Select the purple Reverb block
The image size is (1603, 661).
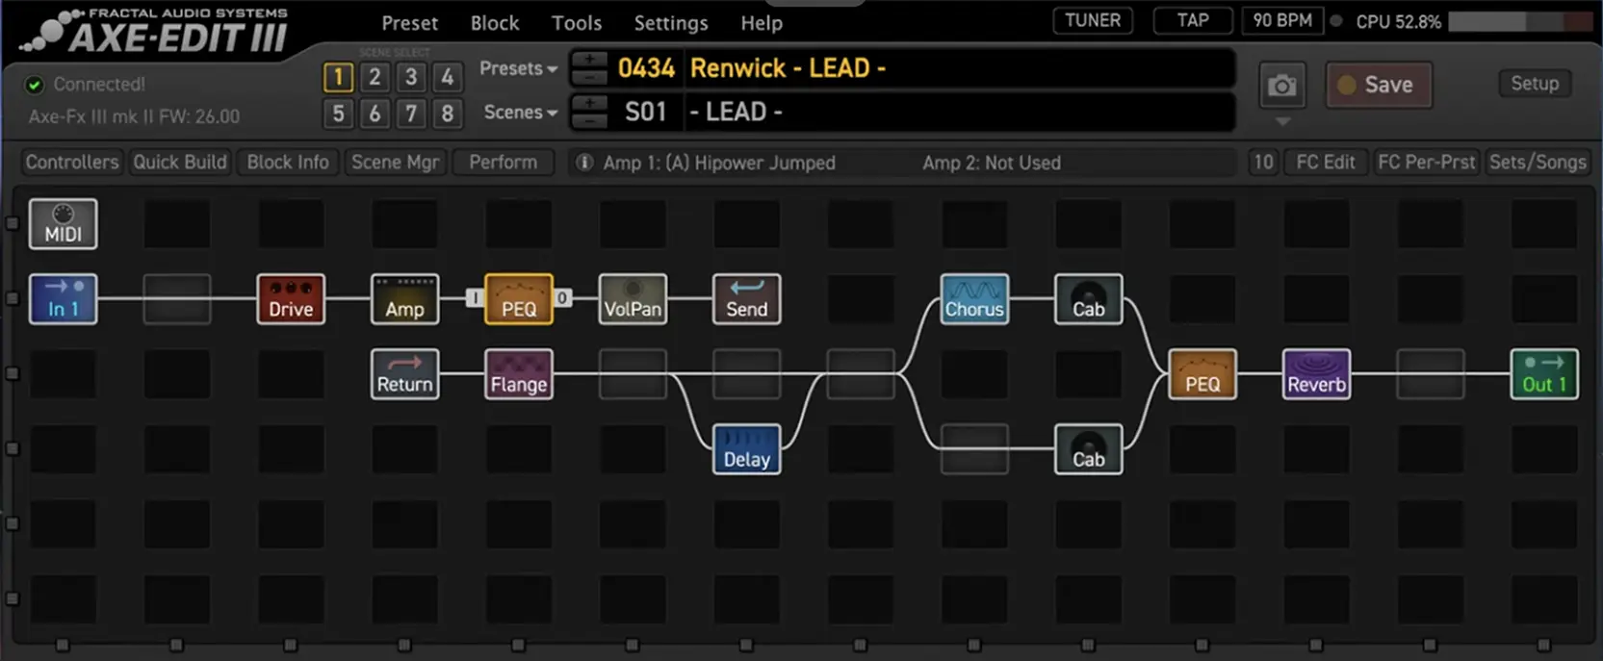pos(1316,374)
